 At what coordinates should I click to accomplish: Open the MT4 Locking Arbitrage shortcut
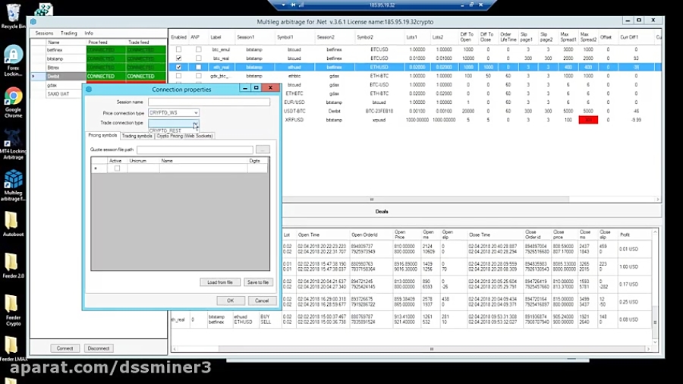(x=13, y=145)
